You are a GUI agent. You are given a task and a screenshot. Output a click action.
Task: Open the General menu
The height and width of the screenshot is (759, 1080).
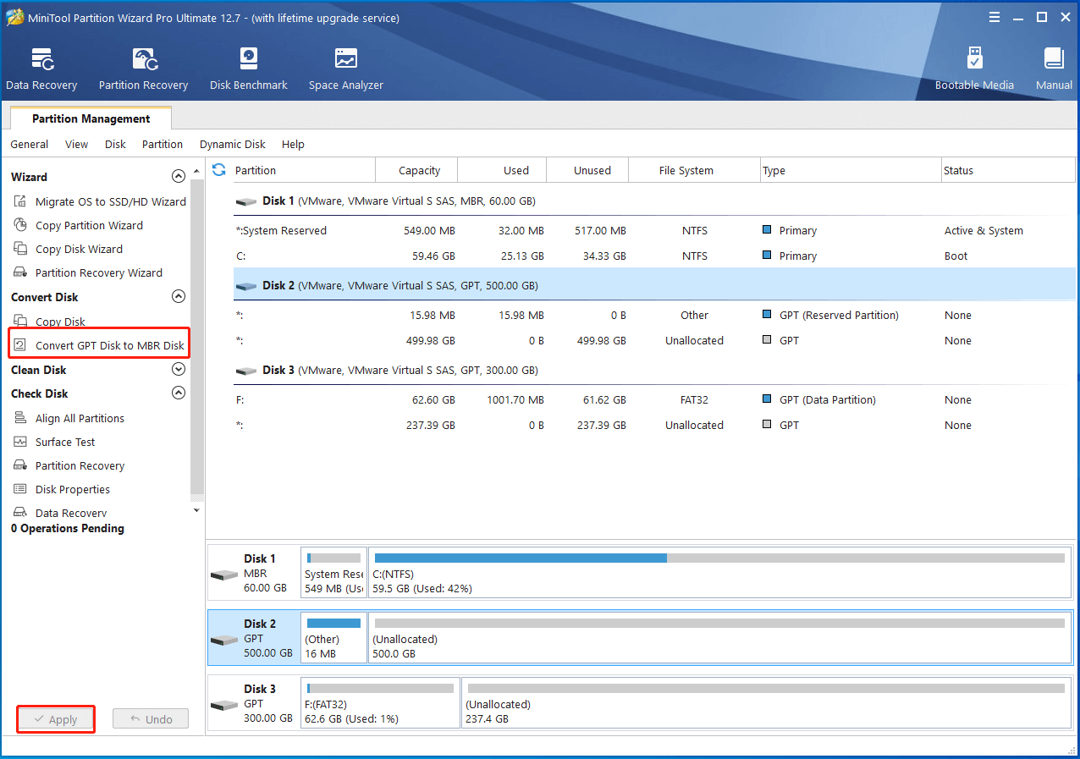(x=30, y=144)
